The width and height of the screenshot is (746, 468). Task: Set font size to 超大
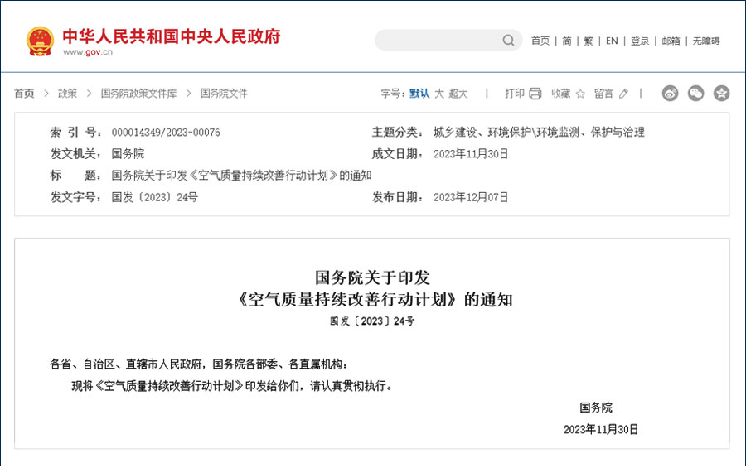point(458,94)
